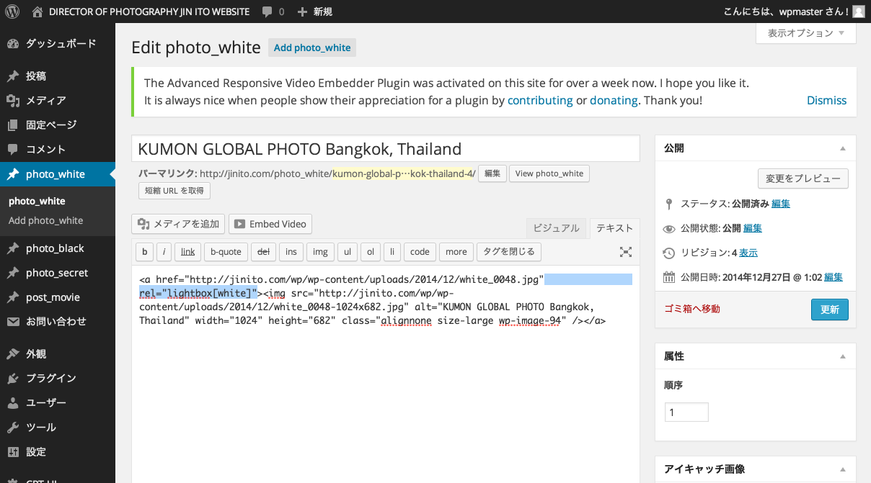
Task: Click Embed Video button
Action: tap(270, 224)
